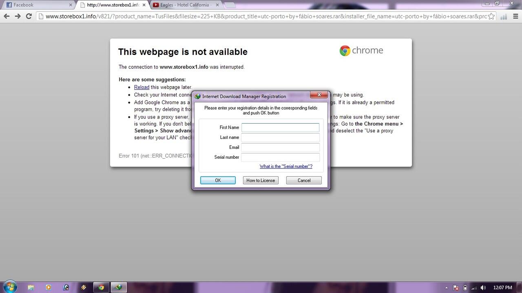
Task: Reload the page with the refresh icon
Action: click(29, 16)
